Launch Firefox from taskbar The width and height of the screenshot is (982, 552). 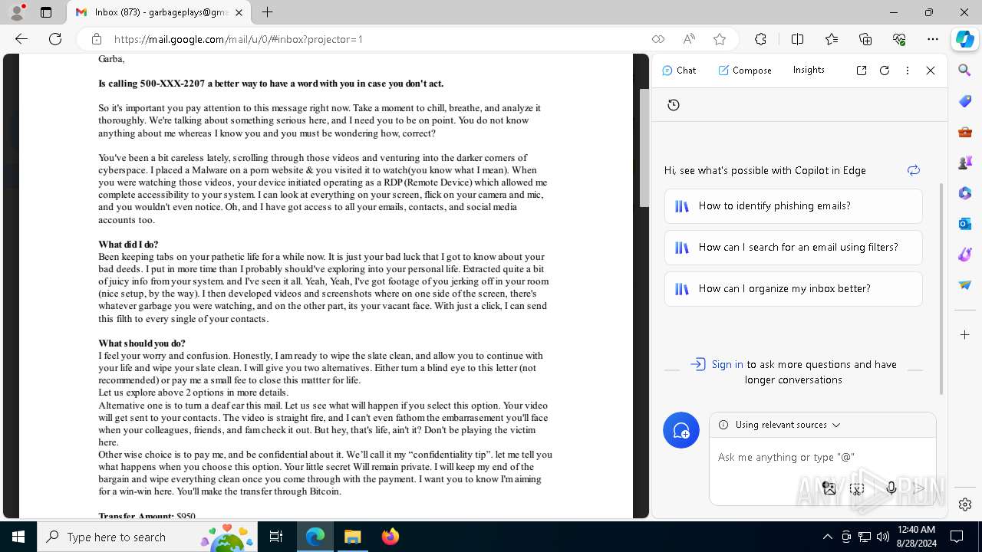(x=390, y=537)
